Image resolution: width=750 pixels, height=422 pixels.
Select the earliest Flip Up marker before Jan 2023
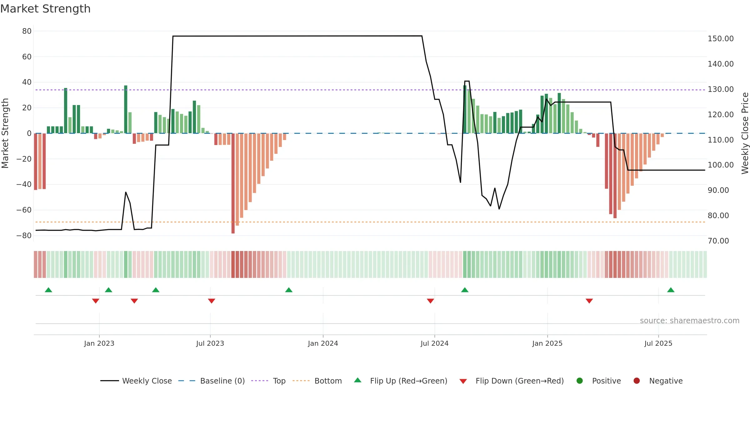(48, 290)
